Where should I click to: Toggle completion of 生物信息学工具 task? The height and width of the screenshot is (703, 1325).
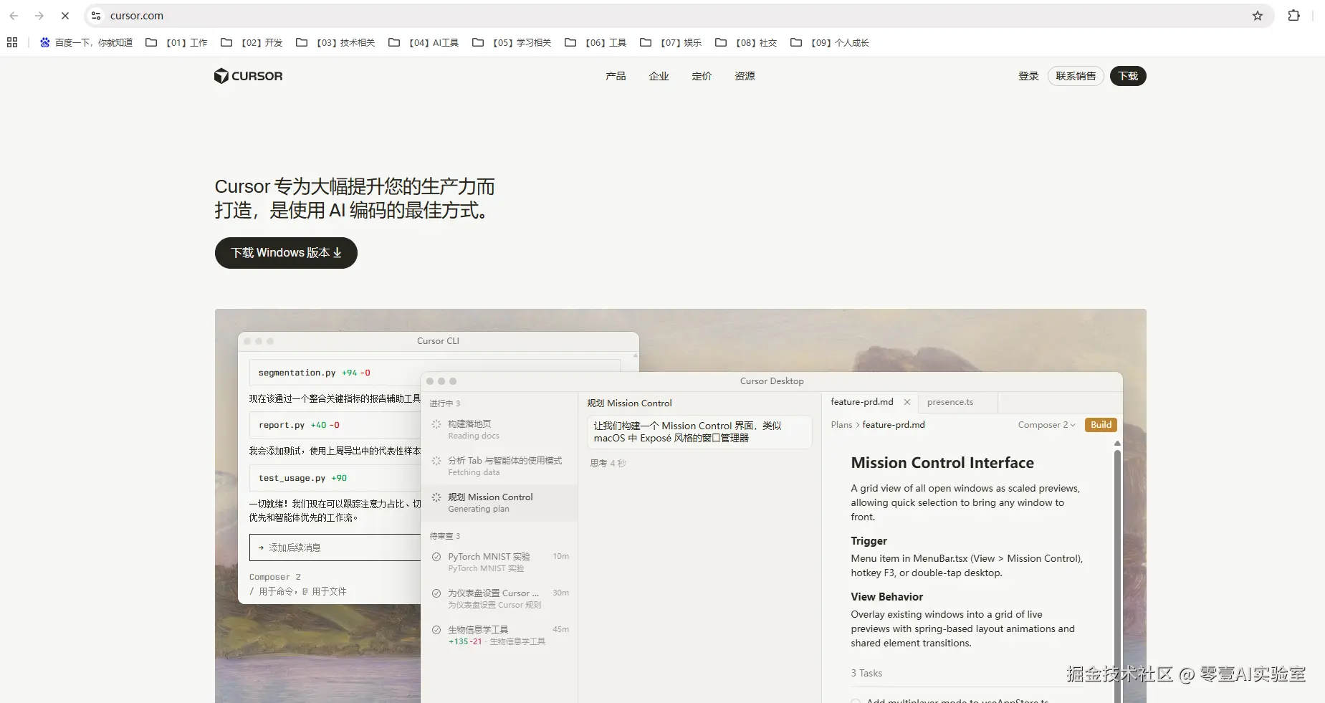click(436, 629)
